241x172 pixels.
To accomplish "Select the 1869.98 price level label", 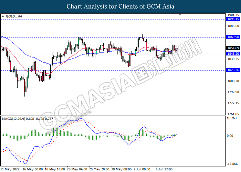I will (233, 37).
